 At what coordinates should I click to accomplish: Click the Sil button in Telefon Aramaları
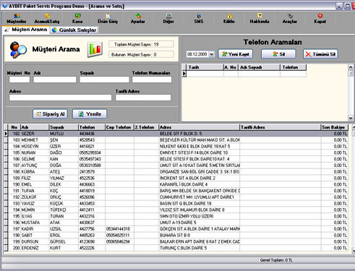point(278,54)
